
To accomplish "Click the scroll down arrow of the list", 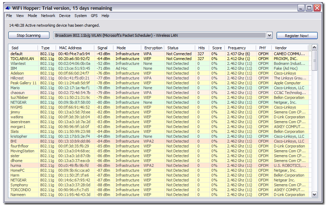I will point(315,195).
